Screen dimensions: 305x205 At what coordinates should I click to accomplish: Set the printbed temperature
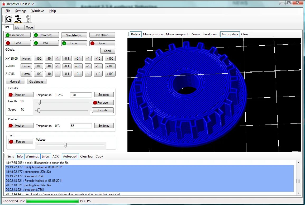(104, 126)
